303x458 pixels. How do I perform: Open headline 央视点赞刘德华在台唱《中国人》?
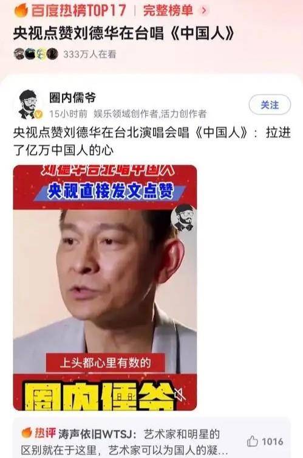point(124,33)
